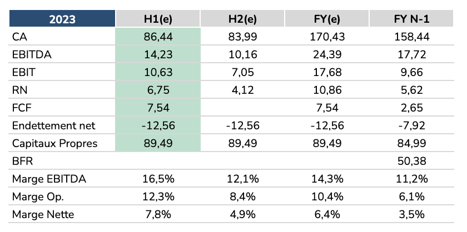Select the H2(e) column header
Viewport: 467px width, 232px height.
pos(242,19)
